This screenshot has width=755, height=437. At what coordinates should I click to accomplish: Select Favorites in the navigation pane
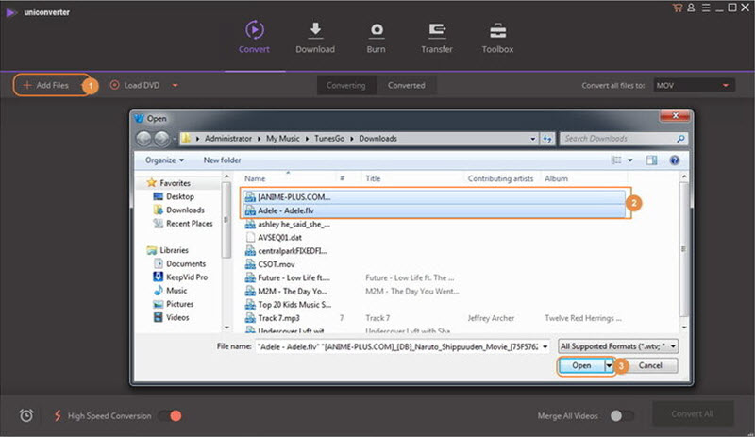(169, 183)
